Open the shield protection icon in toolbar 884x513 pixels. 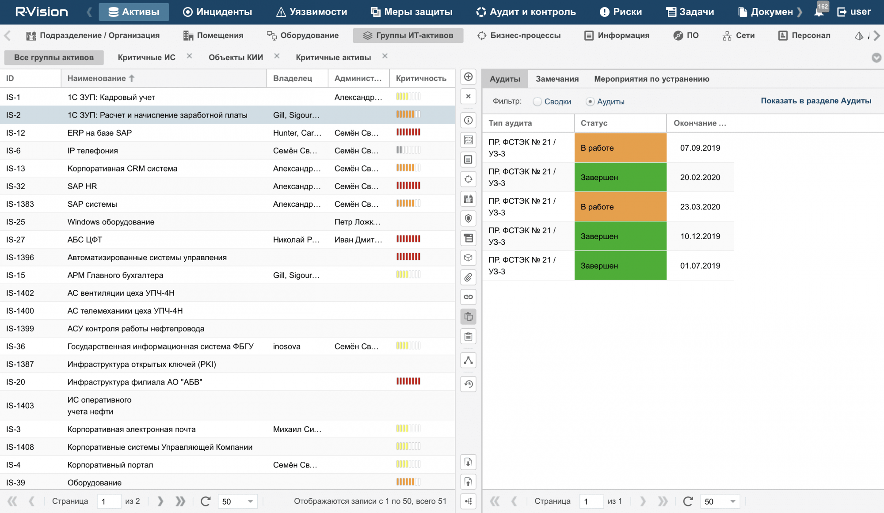click(468, 218)
